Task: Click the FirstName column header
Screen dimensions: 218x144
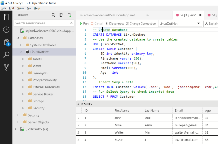Action: (x=127, y=111)
